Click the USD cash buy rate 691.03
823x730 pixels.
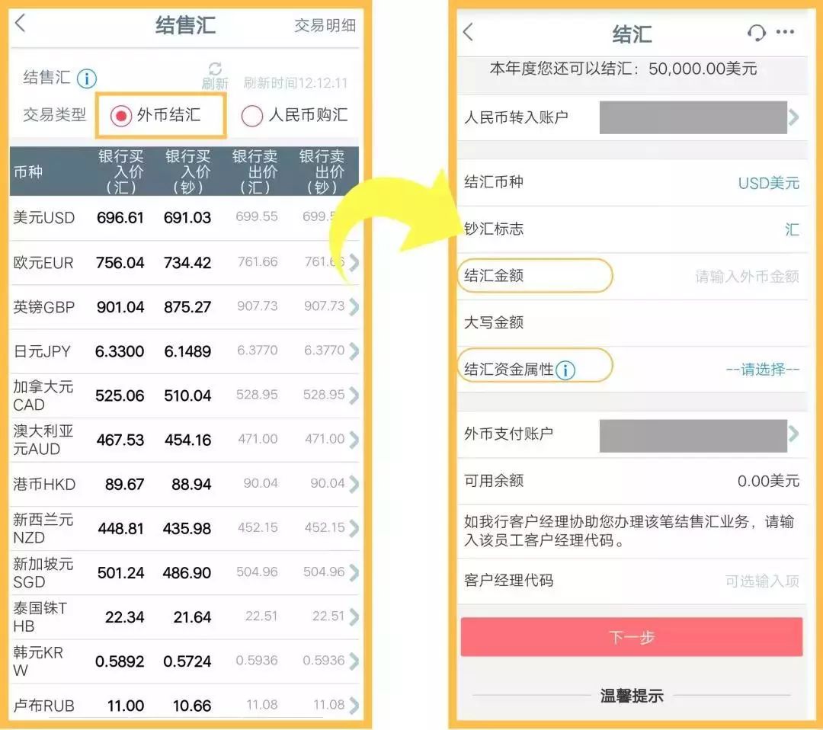(x=187, y=217)
